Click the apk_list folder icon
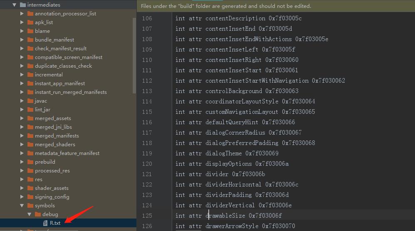Viewport: 415px width, 231px height. pos(30,22)
